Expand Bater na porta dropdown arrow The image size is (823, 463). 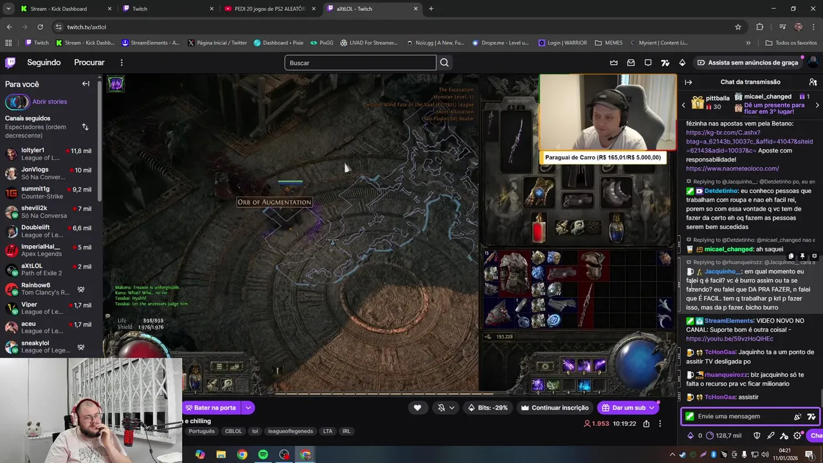point(248,408)
